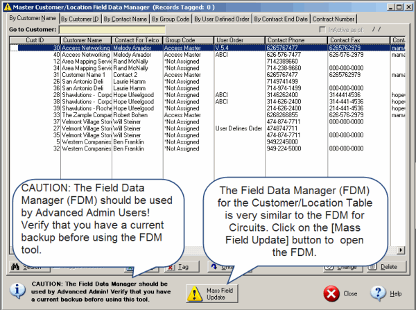The image size is (416, 310).
Task: Open the By User Defined Order tab
Action: tap(222, 19)
